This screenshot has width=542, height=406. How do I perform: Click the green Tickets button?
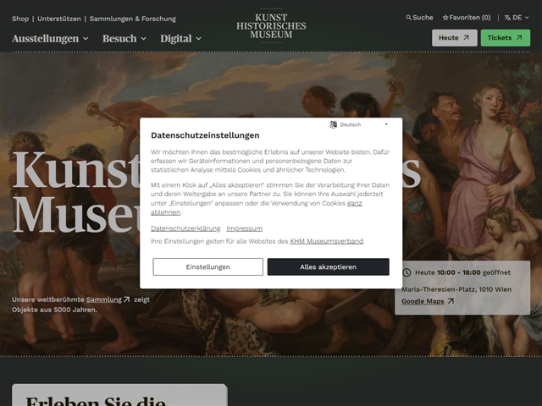[x=506, y=37]
